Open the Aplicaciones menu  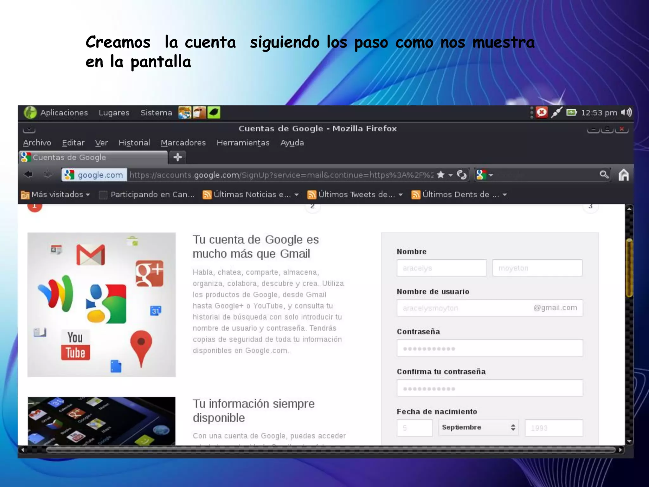point(64,113)
